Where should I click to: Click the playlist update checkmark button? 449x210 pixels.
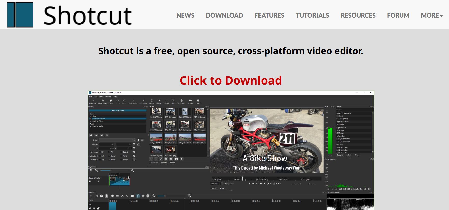(161, 159)
